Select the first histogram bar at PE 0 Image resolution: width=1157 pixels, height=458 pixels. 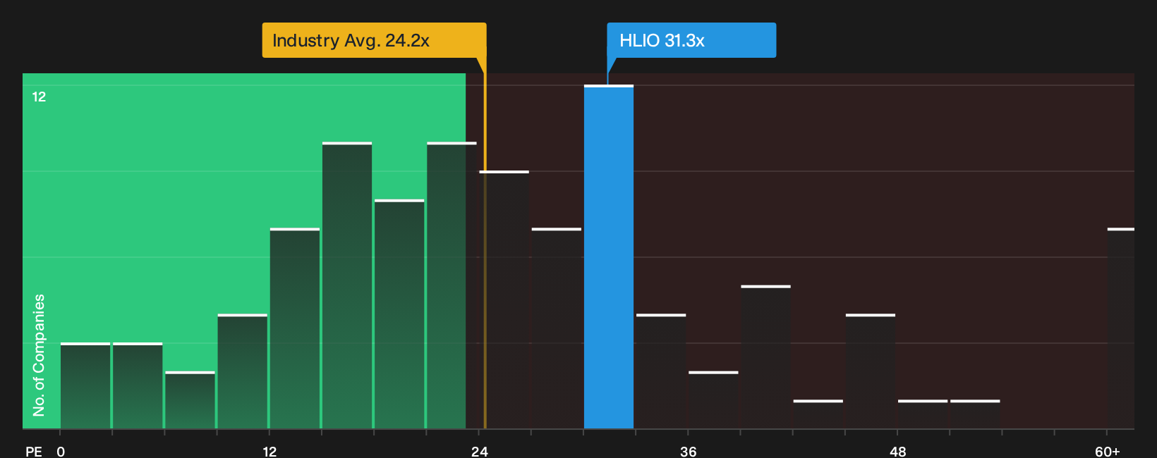tap(85, 386)
